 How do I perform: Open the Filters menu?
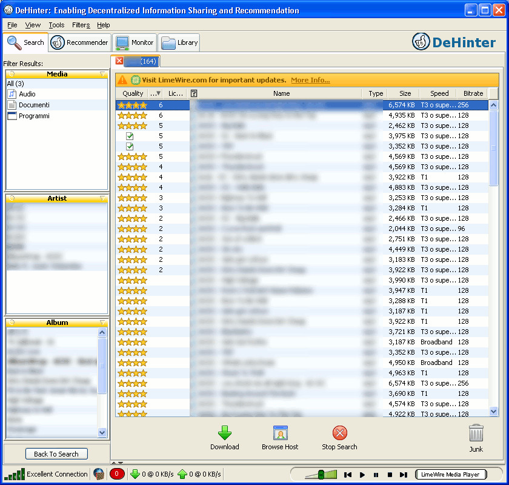[x=81, y=25]
